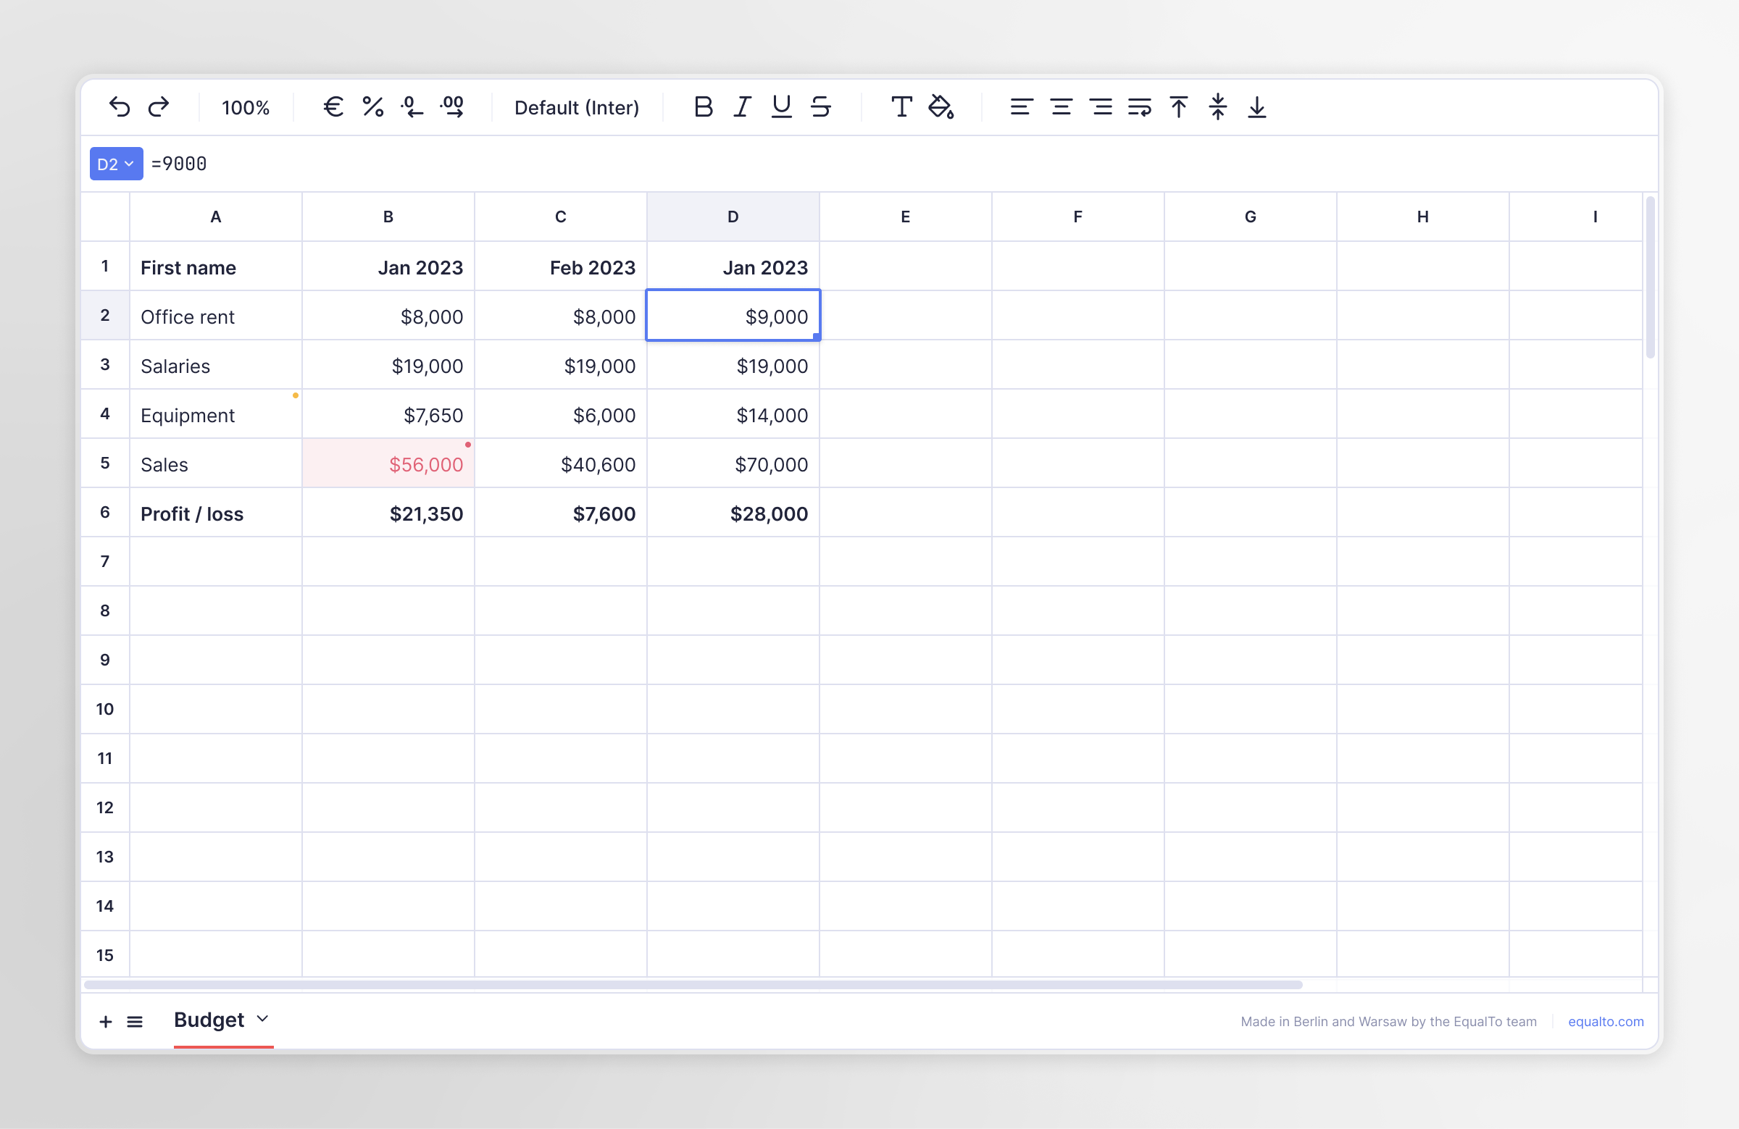Screen dimensions: 1739x1129
Task: Select the $7,650 cell
Action: pyautogui.click(x=388, y=414)
